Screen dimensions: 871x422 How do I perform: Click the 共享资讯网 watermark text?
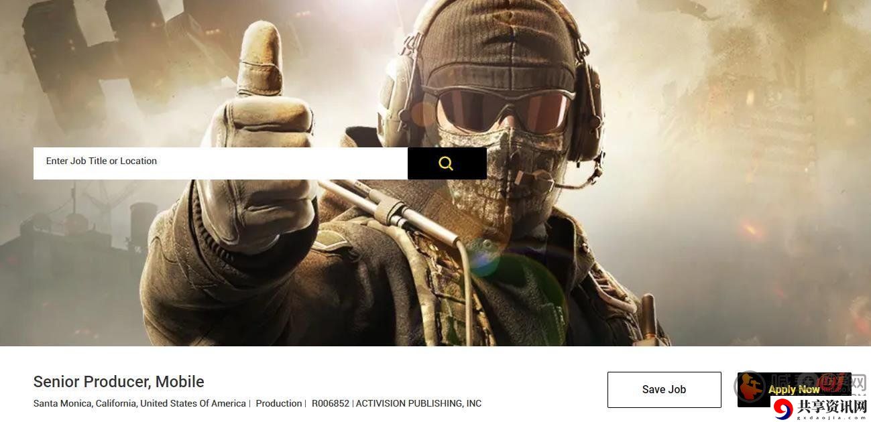(831, 406)
